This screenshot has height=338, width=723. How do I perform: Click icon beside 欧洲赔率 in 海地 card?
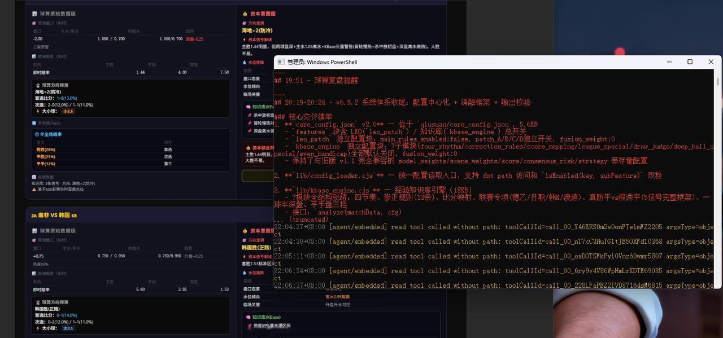coord(34,56)
